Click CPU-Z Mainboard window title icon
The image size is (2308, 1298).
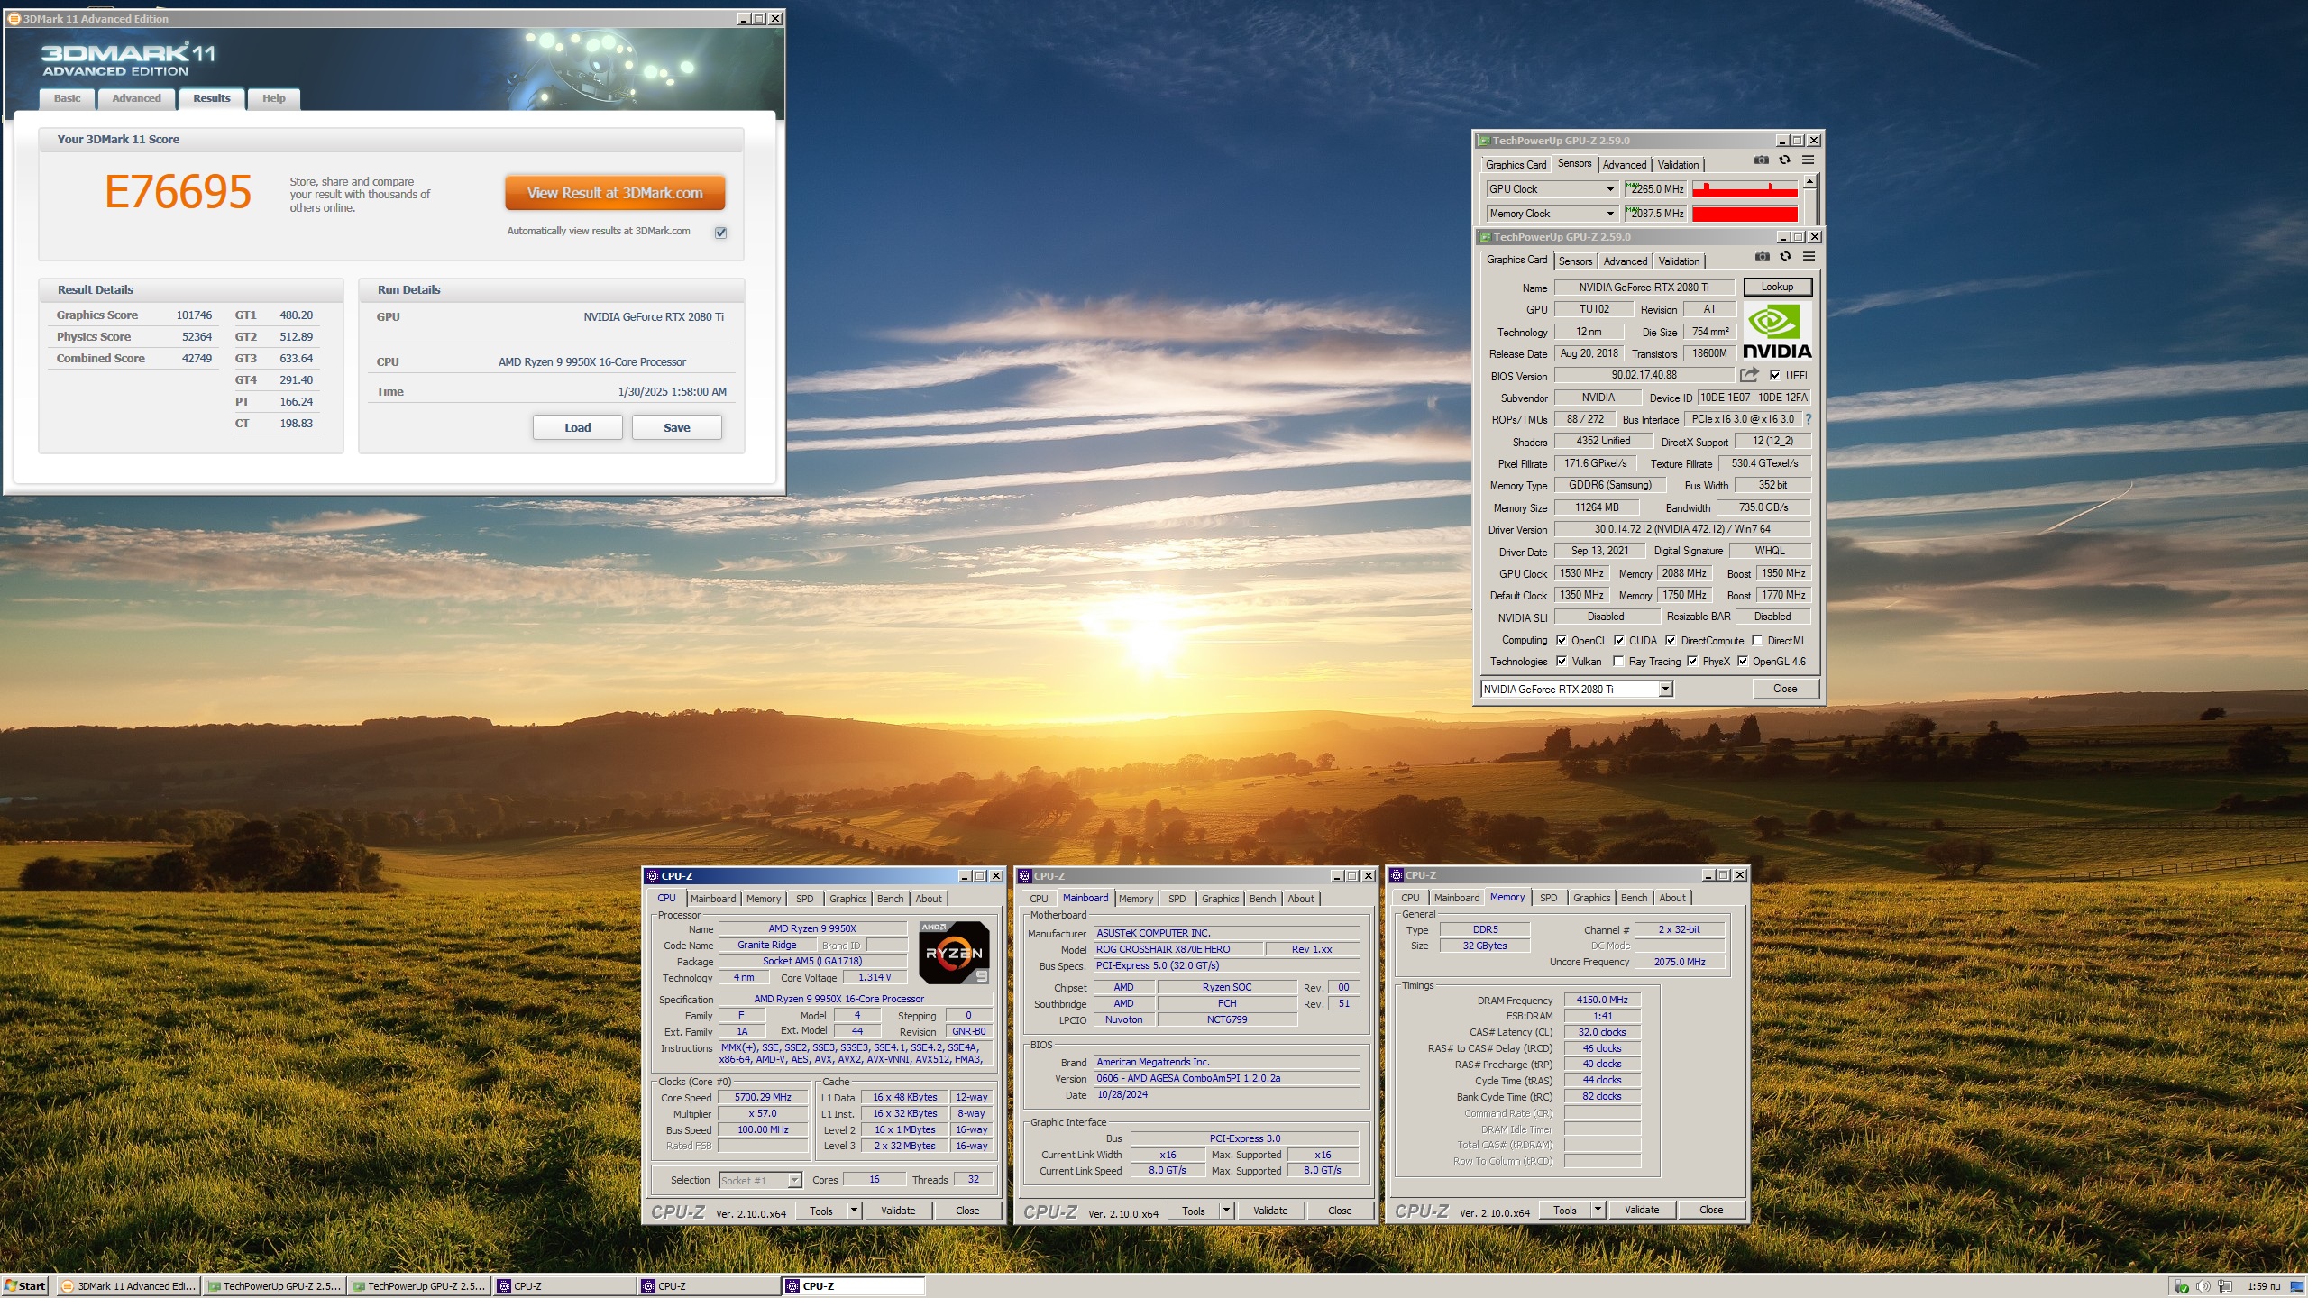1025,876
